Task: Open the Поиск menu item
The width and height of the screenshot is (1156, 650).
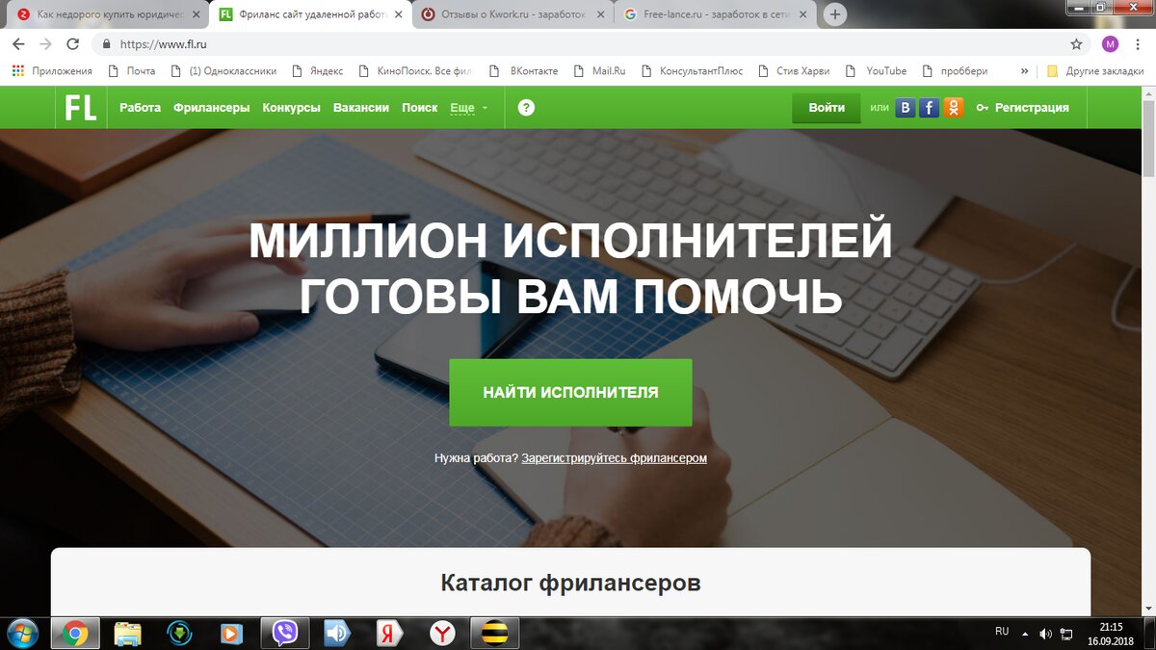Action: [x=420, y=108]
